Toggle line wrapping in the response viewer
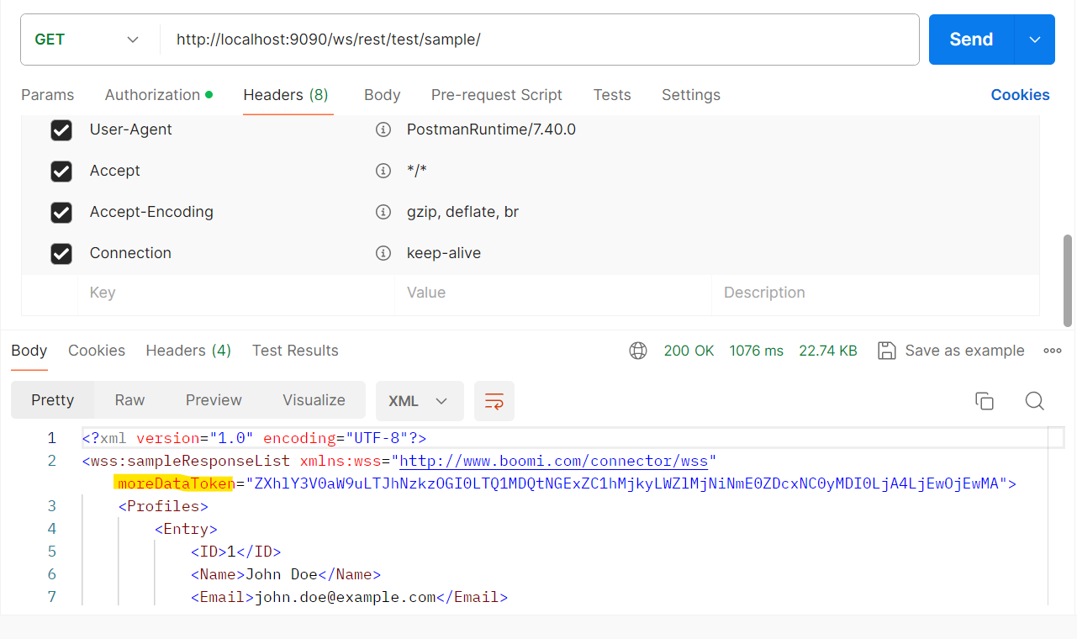 coord(494,401)
